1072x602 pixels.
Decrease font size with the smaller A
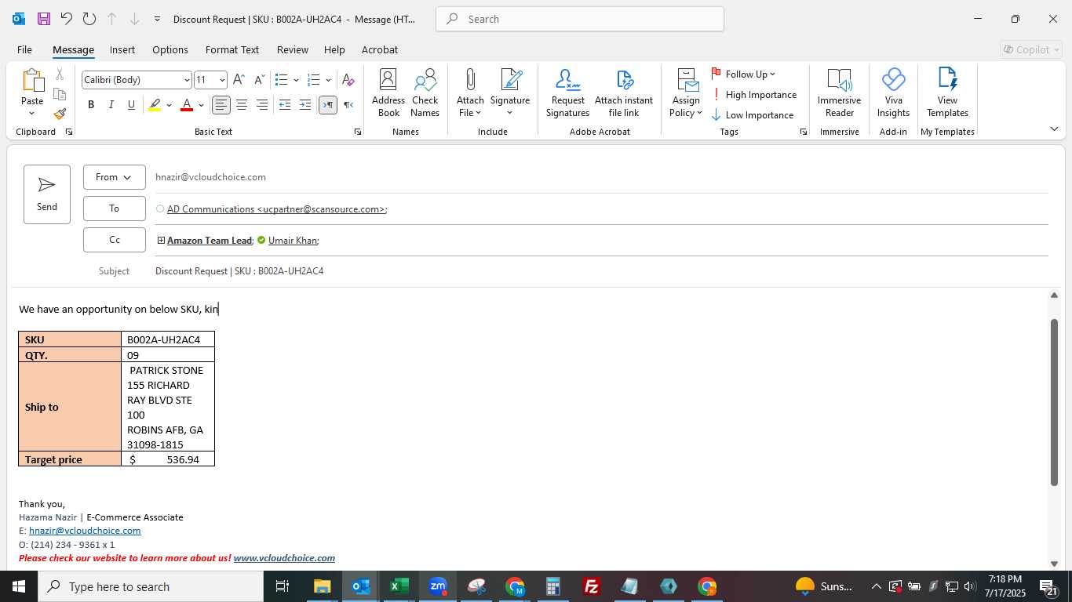coord(259,80)
